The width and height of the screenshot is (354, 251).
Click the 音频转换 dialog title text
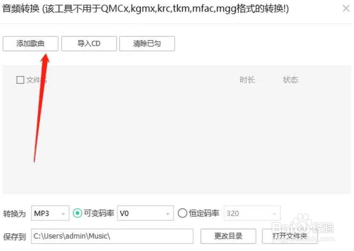click(x=21, y=9)
